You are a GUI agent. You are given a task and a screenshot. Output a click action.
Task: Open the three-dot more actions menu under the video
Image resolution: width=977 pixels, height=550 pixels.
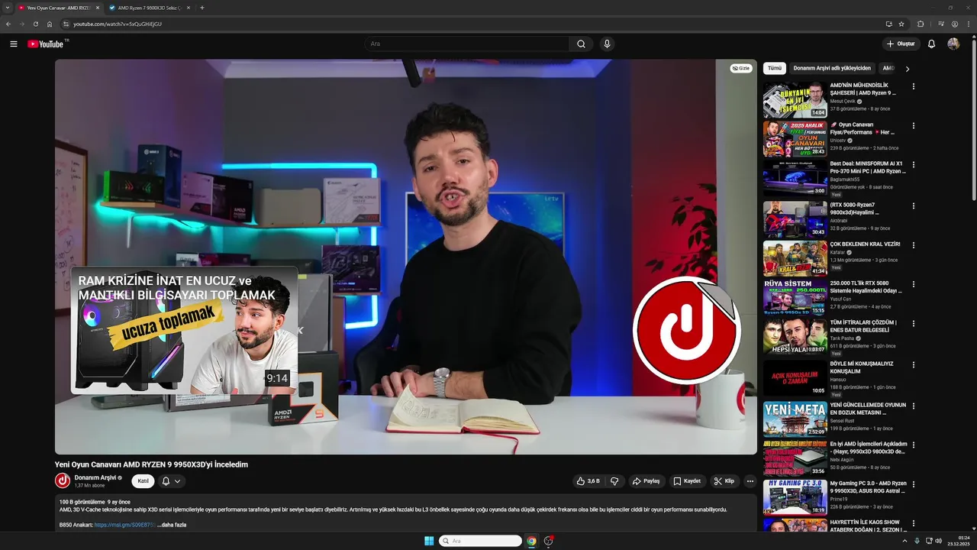coord(750,481)
